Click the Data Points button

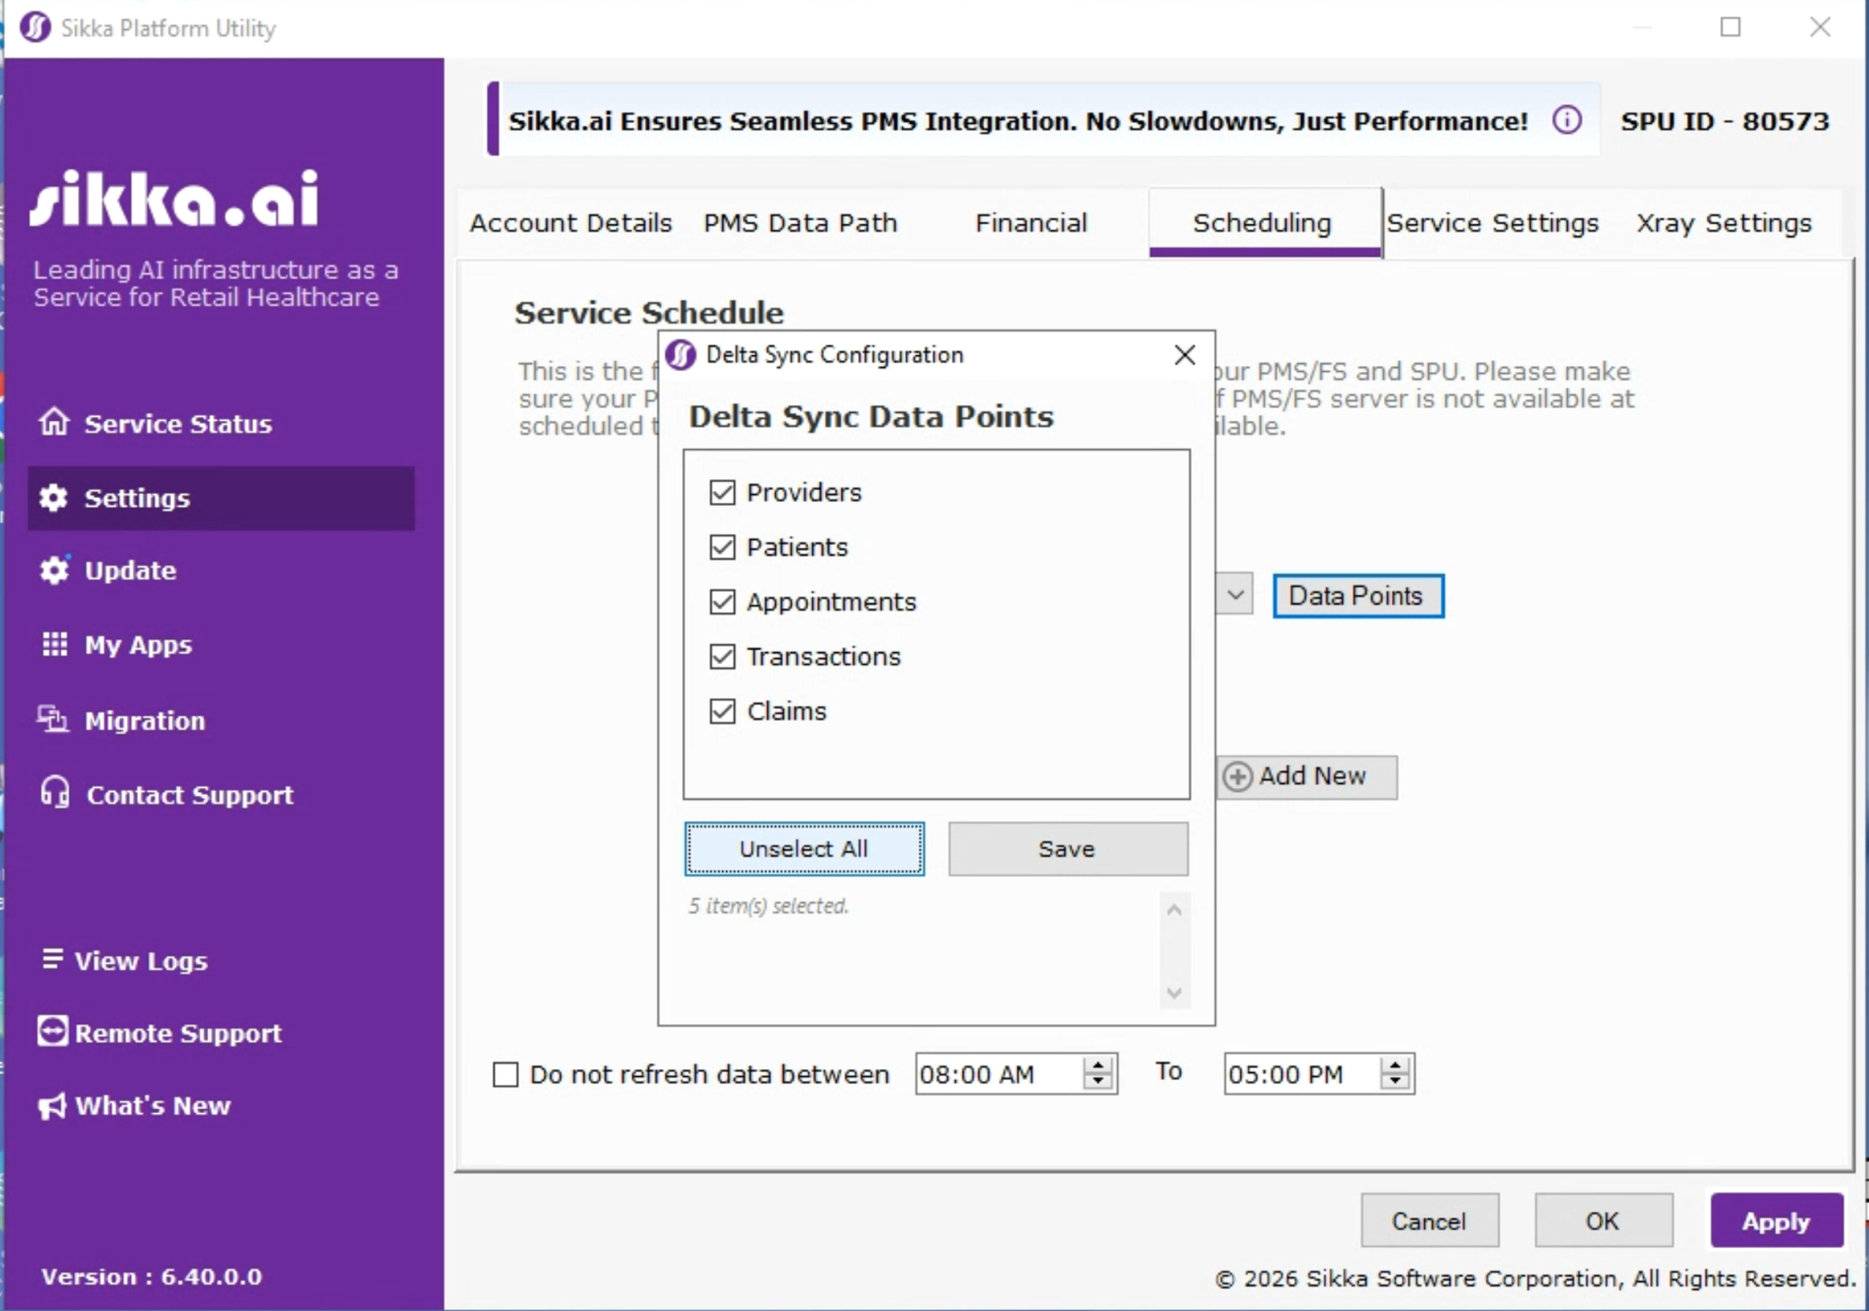click(1358, 595)
